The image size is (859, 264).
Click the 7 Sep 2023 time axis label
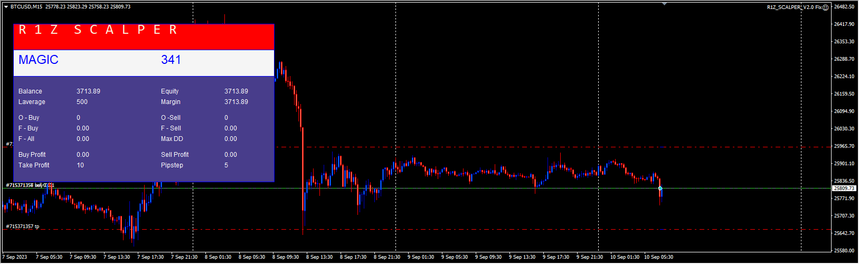point(14,257)
